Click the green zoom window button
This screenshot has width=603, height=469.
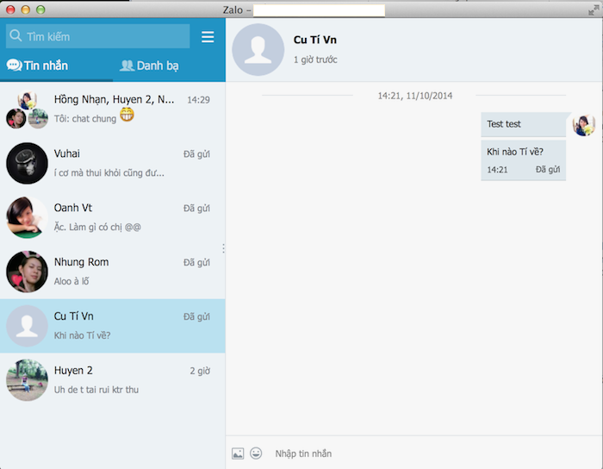point(40,9)
